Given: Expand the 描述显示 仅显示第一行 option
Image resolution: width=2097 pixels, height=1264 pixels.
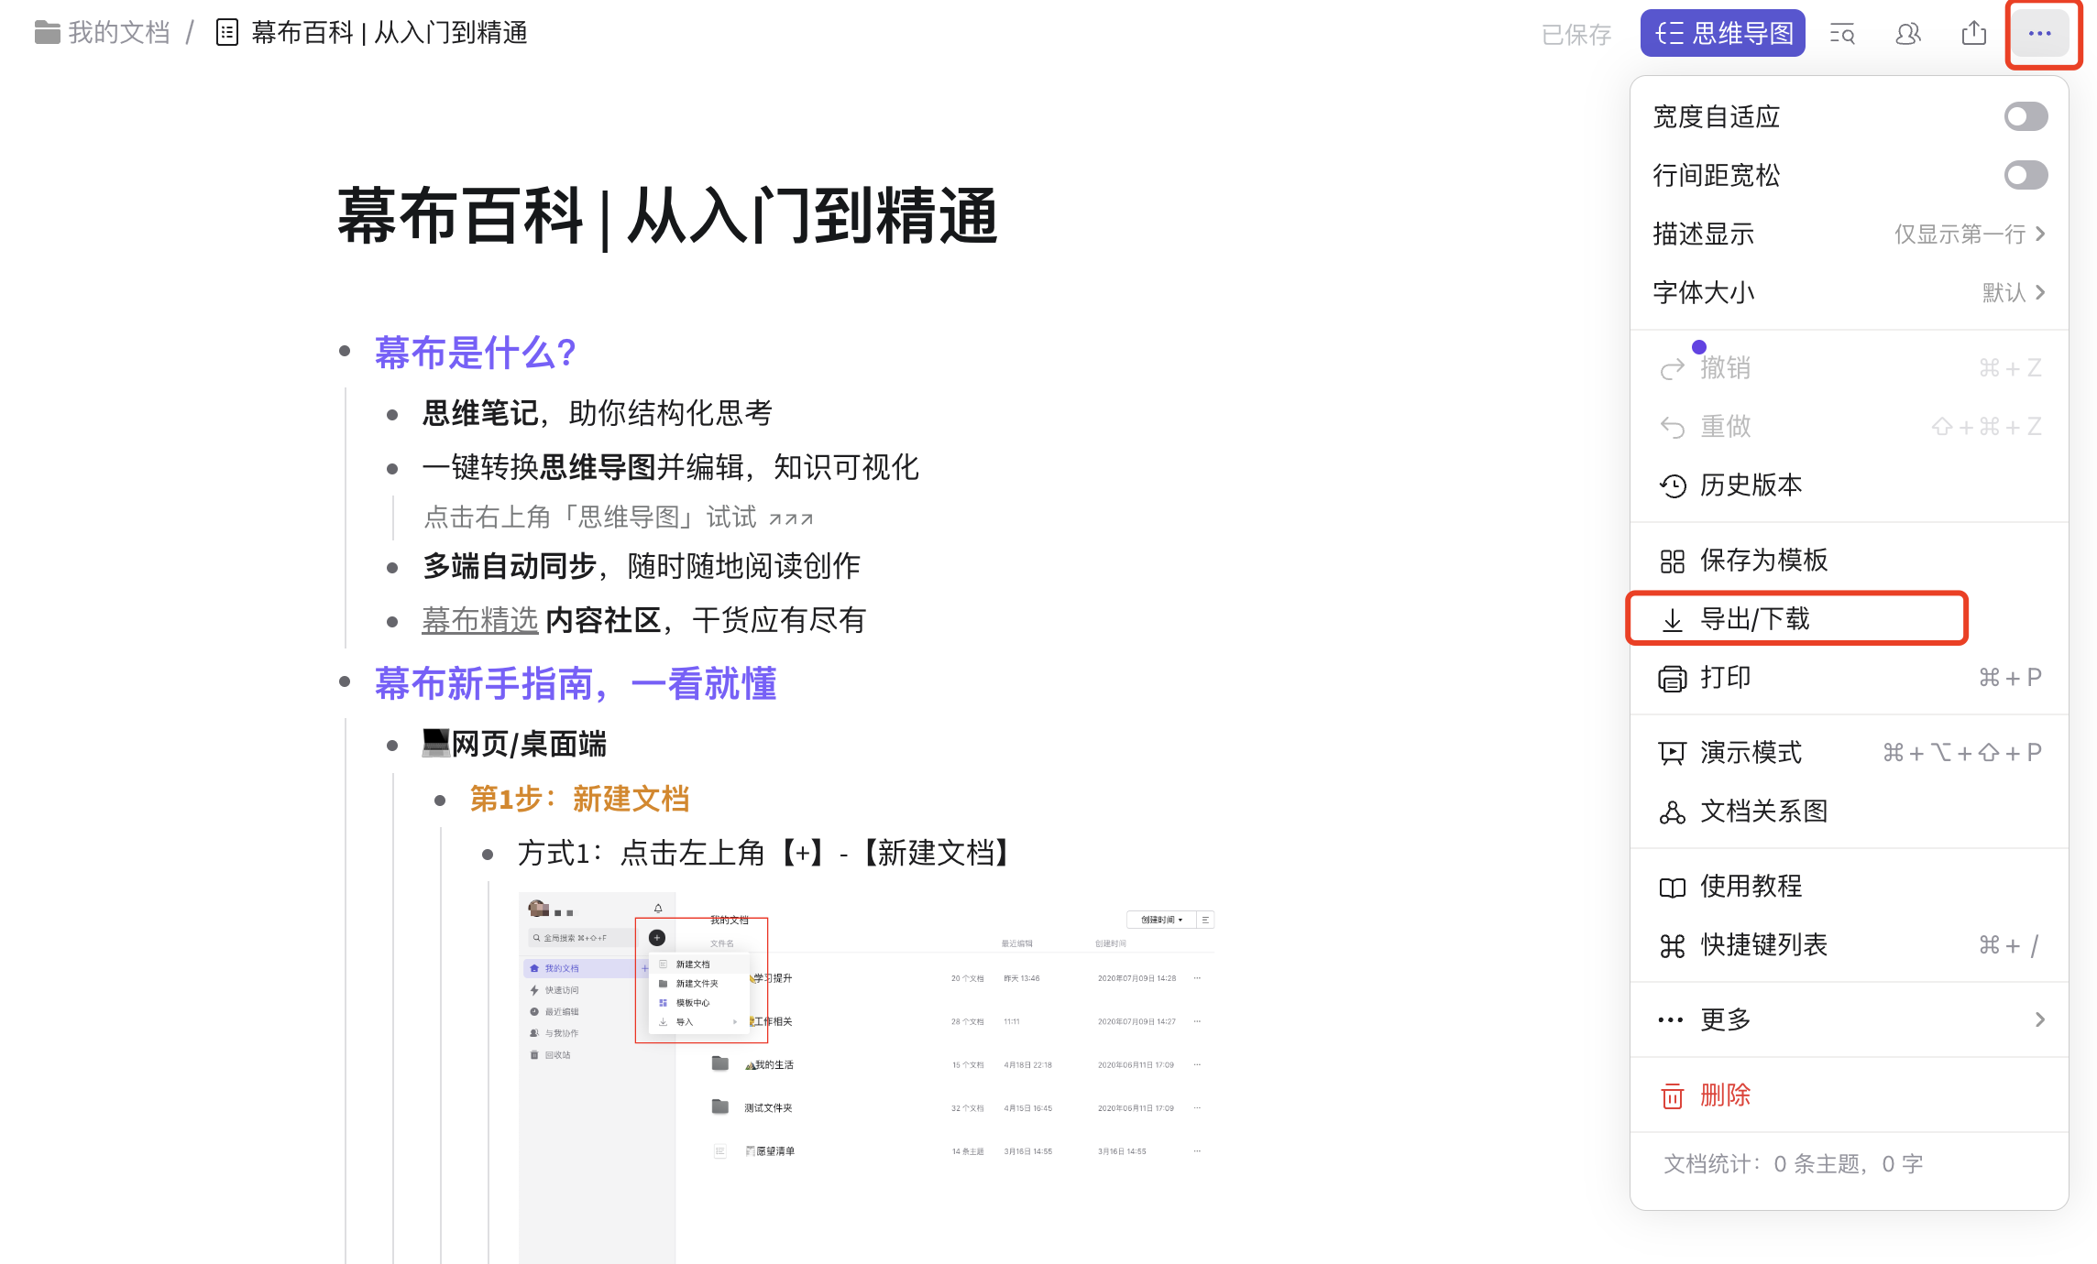Looking at the screenshot, I should 1849,234.
